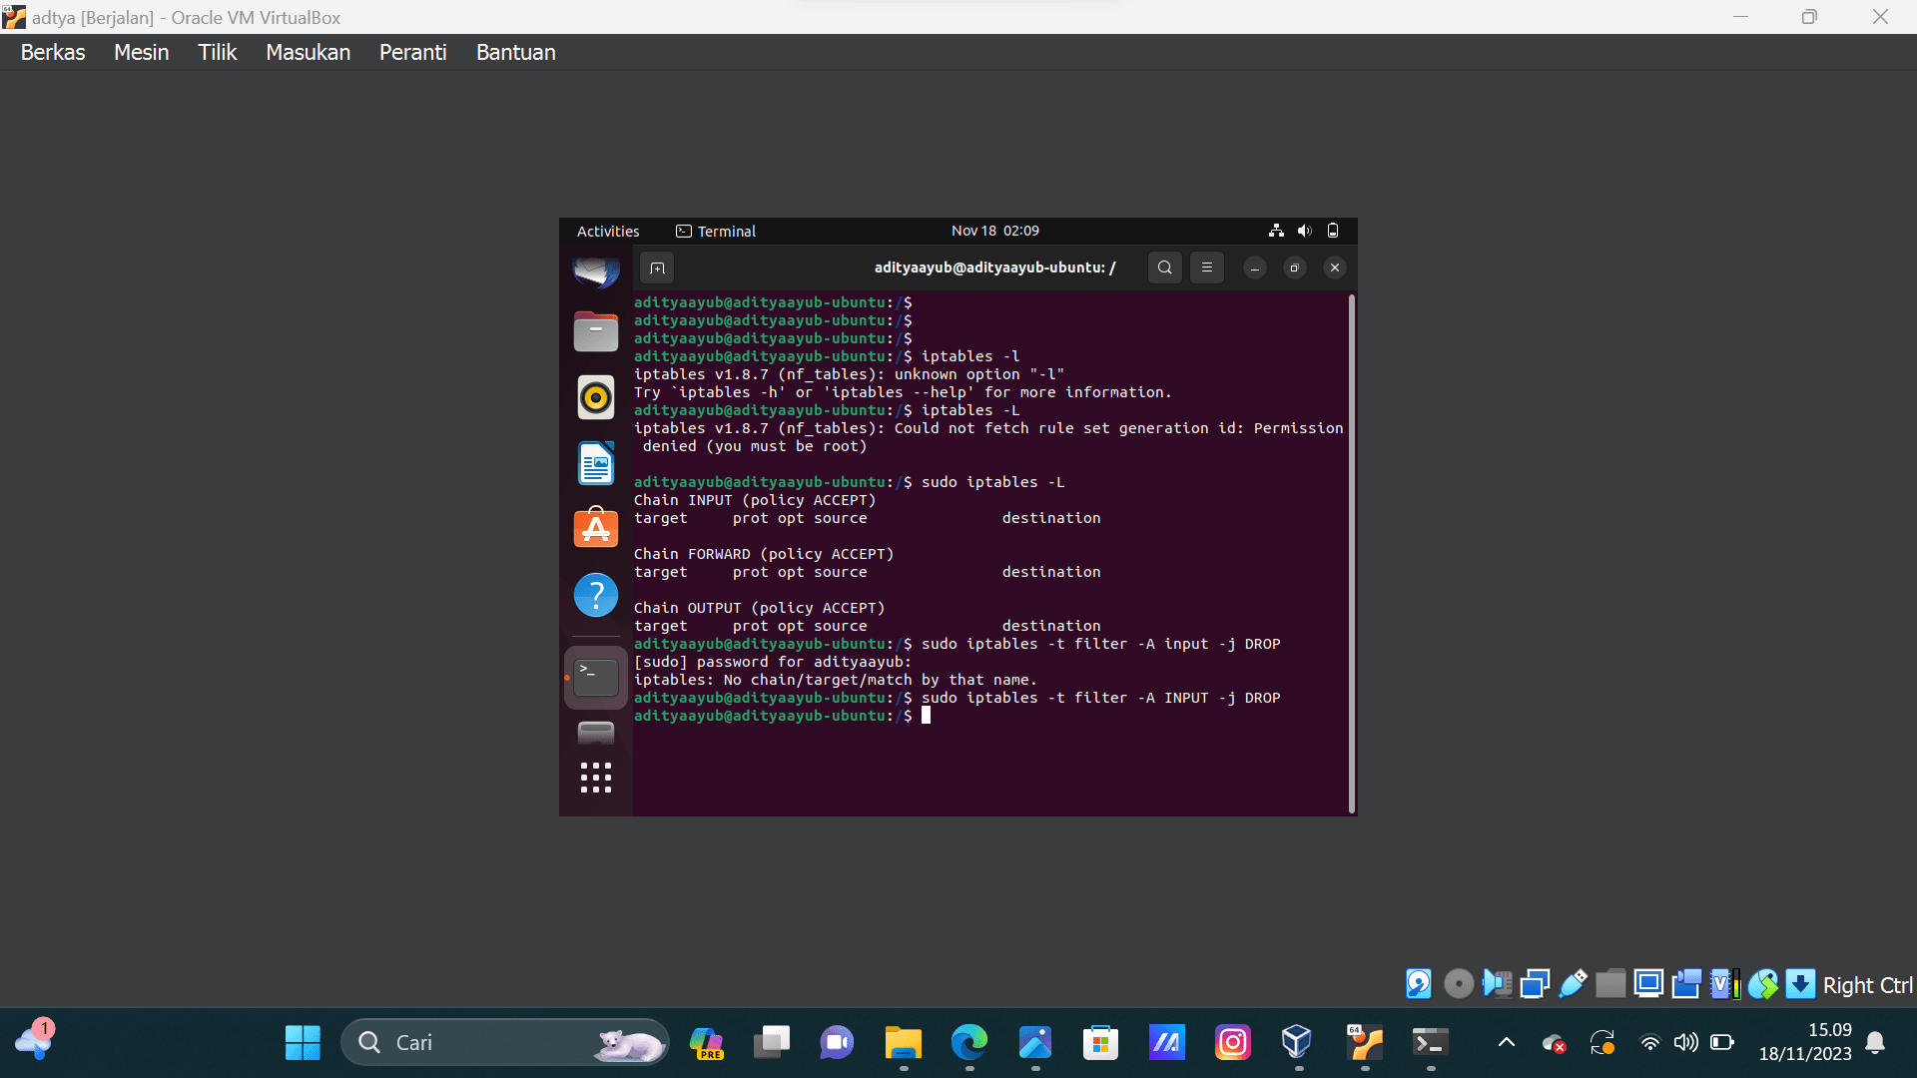Click the Ubuntu volume speaker icon
Viewport: 1917px width, 1078px height.
click(x=1304, y=231)
